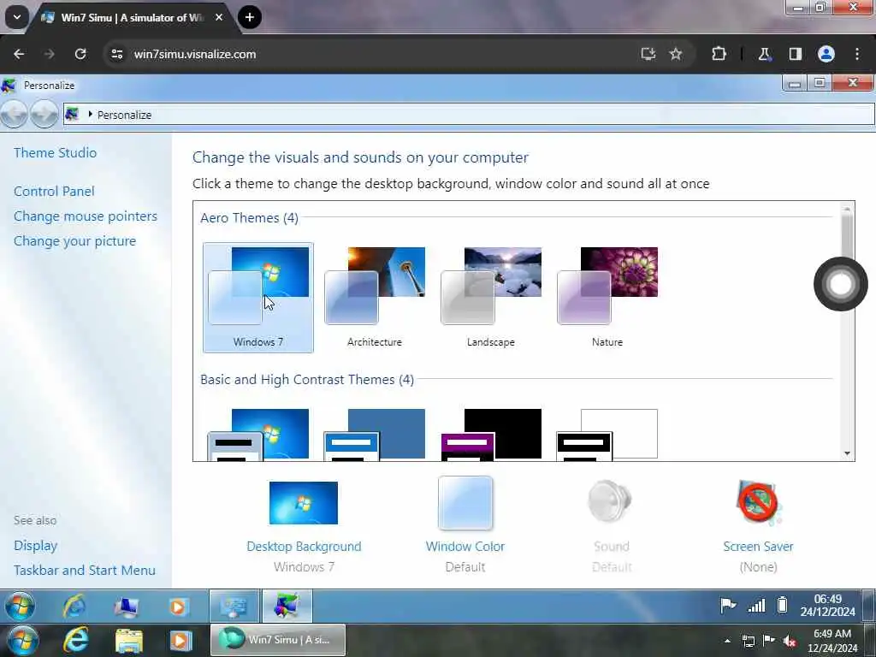Open host File Explorer taskbar icon
The image size is (876, 657).
129,641
